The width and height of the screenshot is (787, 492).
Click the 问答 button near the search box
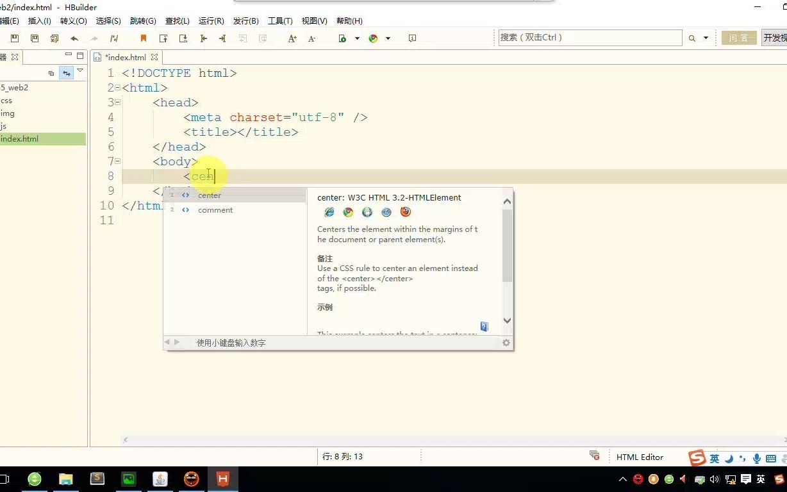[738, 38]
